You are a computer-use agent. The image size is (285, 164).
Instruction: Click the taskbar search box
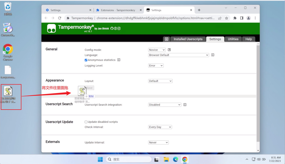[x=128, y=159]
